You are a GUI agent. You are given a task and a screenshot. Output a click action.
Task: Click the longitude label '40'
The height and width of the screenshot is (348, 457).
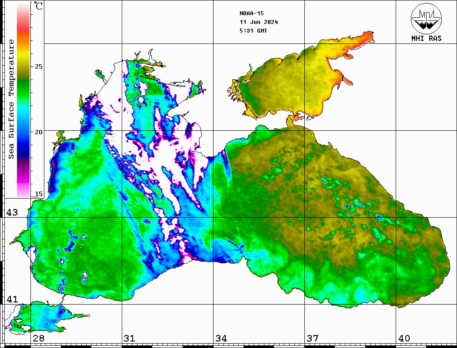404,338
